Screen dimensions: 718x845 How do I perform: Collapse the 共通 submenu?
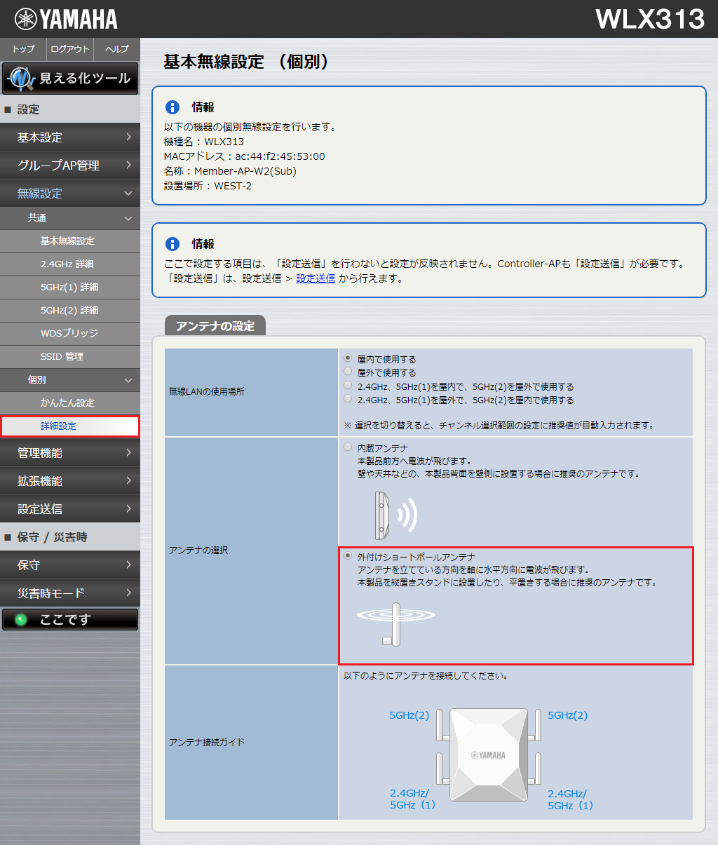point(70,218)
